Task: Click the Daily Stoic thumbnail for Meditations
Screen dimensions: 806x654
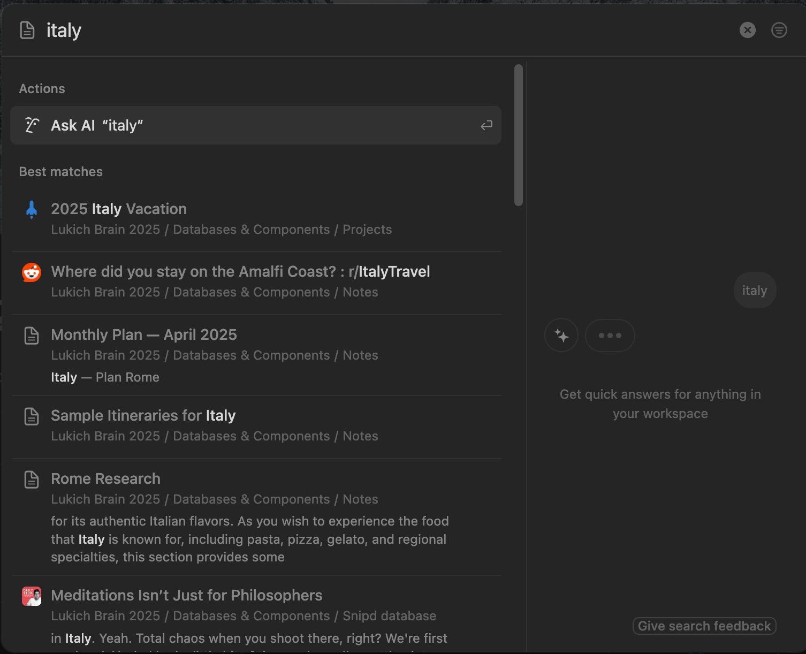Action: pos(32,596)
